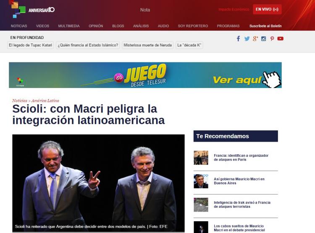This screenshot has width=315, height=233.
Task: Open the NOTICIAS menu
Action: point(19,26)
